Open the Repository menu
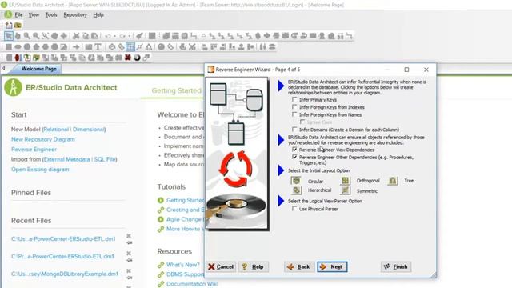 tap(75, 14)
